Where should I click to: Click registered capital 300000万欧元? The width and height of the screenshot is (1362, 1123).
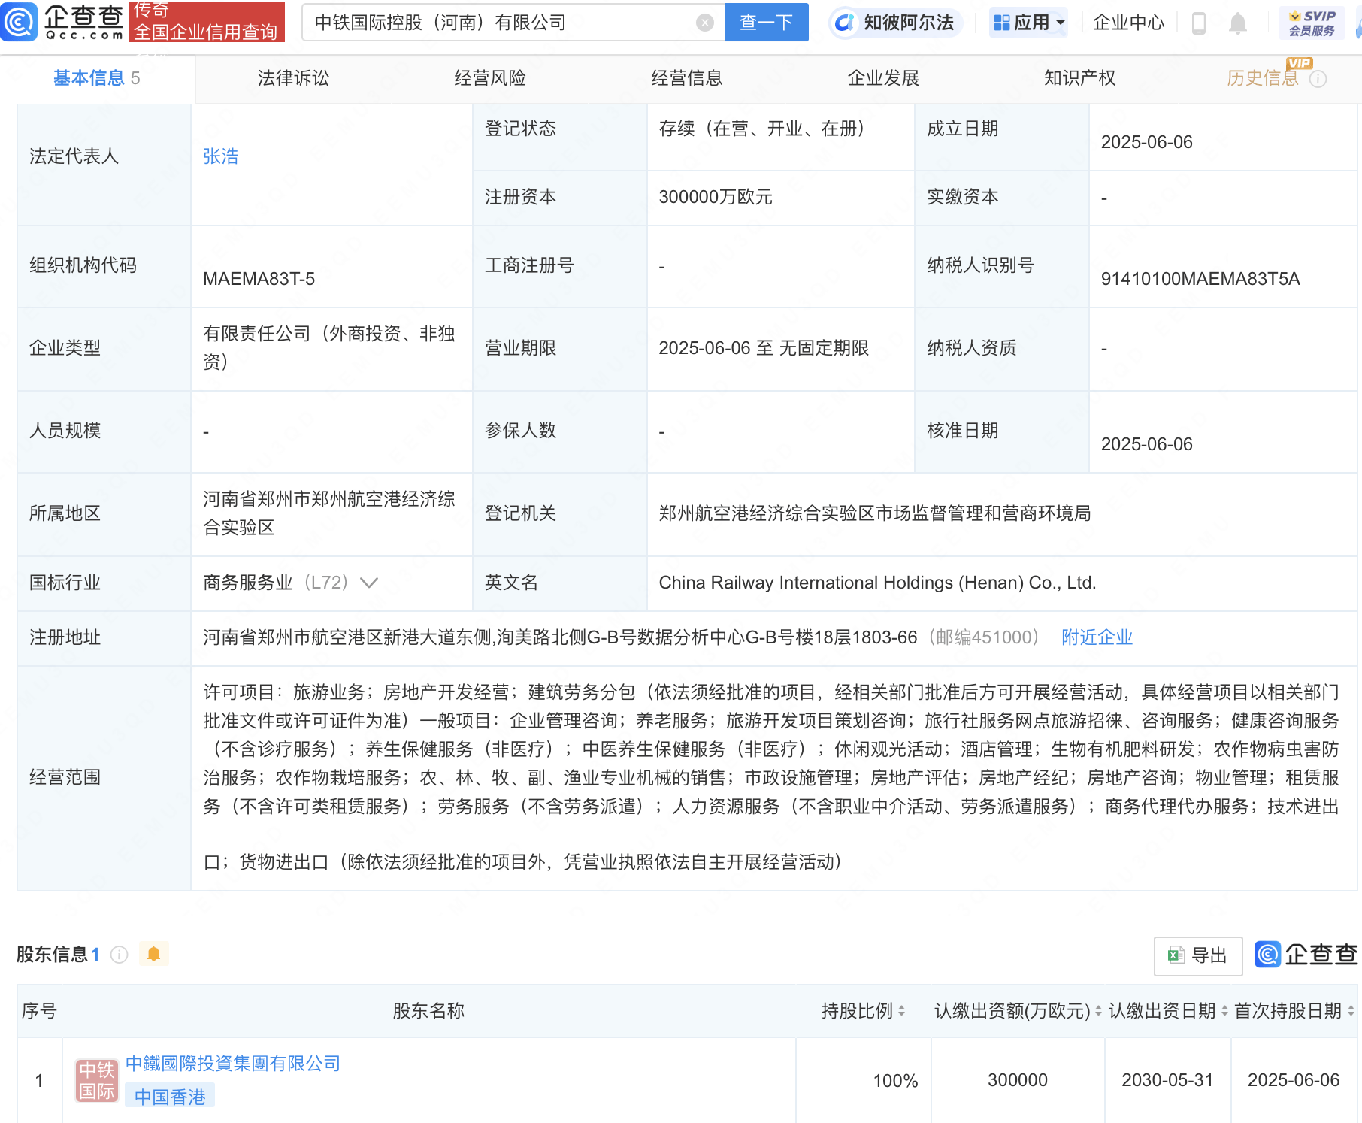click(x=716, y=197)
